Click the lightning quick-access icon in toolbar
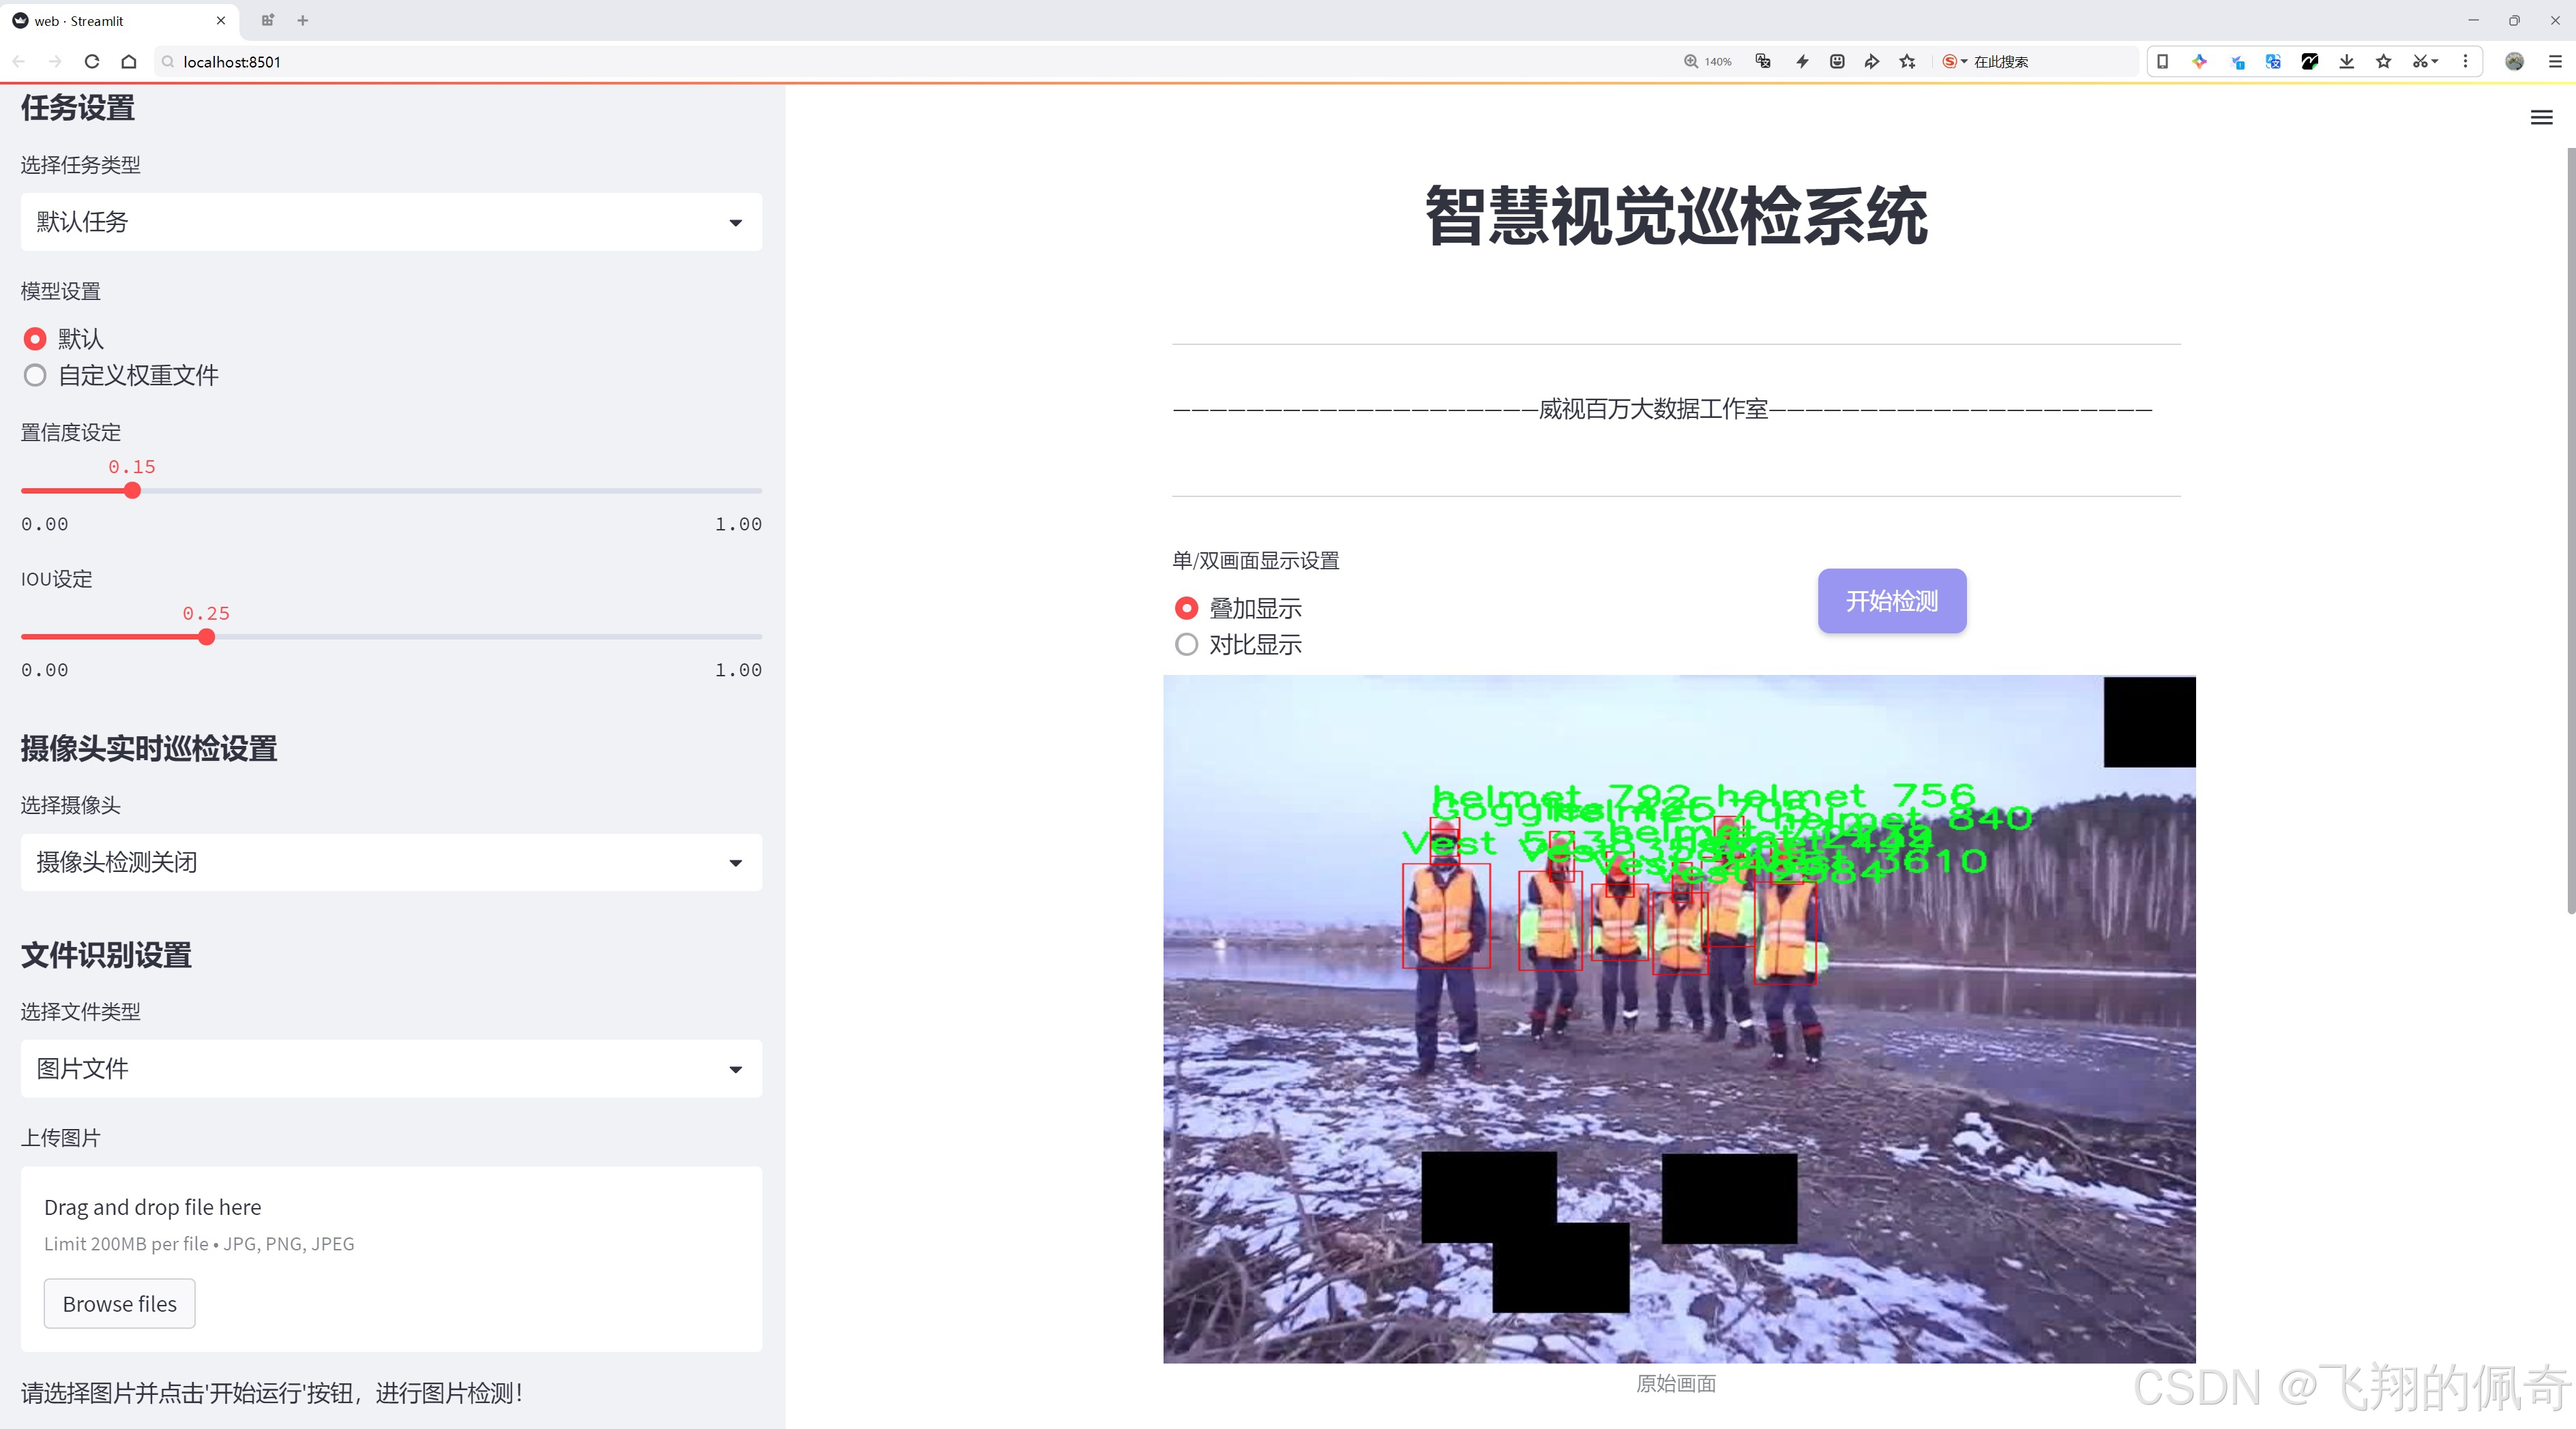Viewport: 2576px width, 1429px height. click(x=1802, y=61)
